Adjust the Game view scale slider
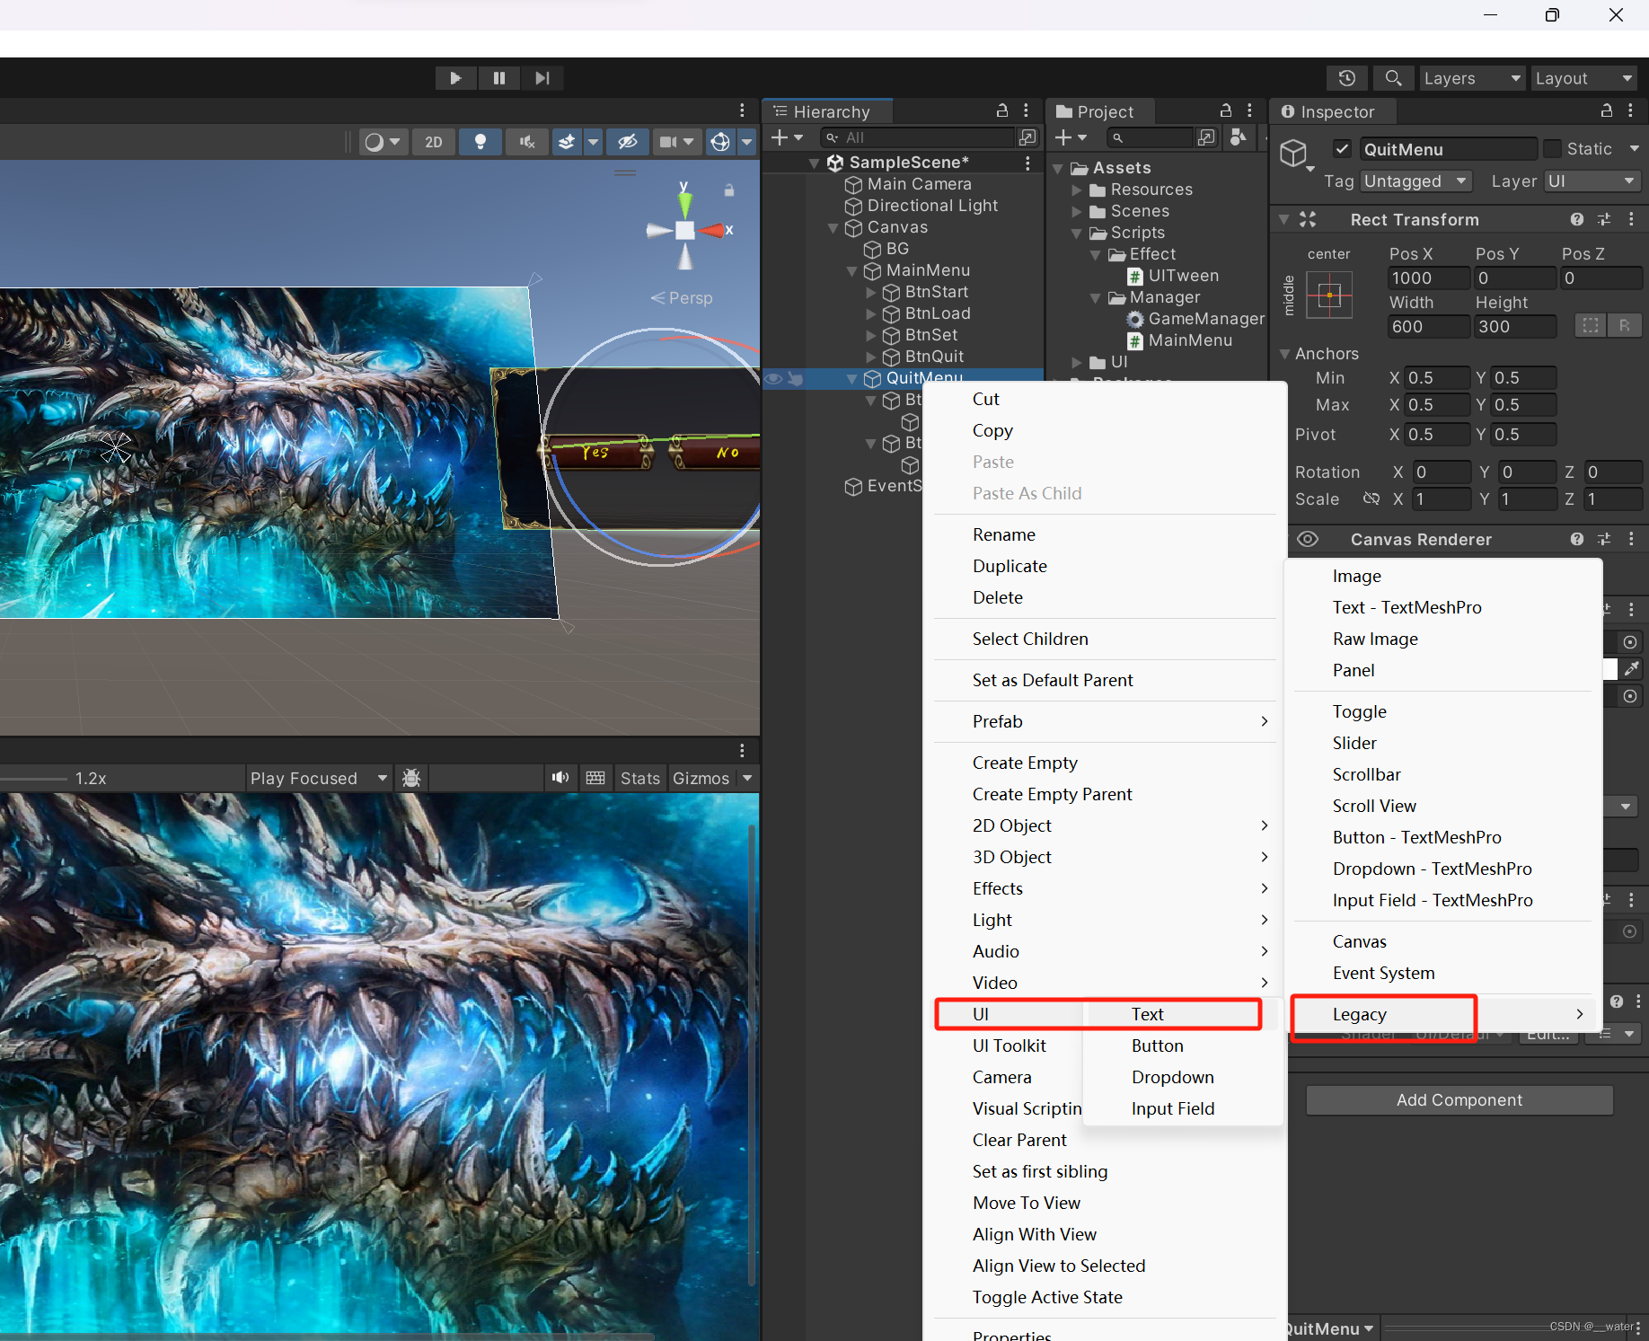Screen dimensions: 1649x1341 [x=33, y=779]
